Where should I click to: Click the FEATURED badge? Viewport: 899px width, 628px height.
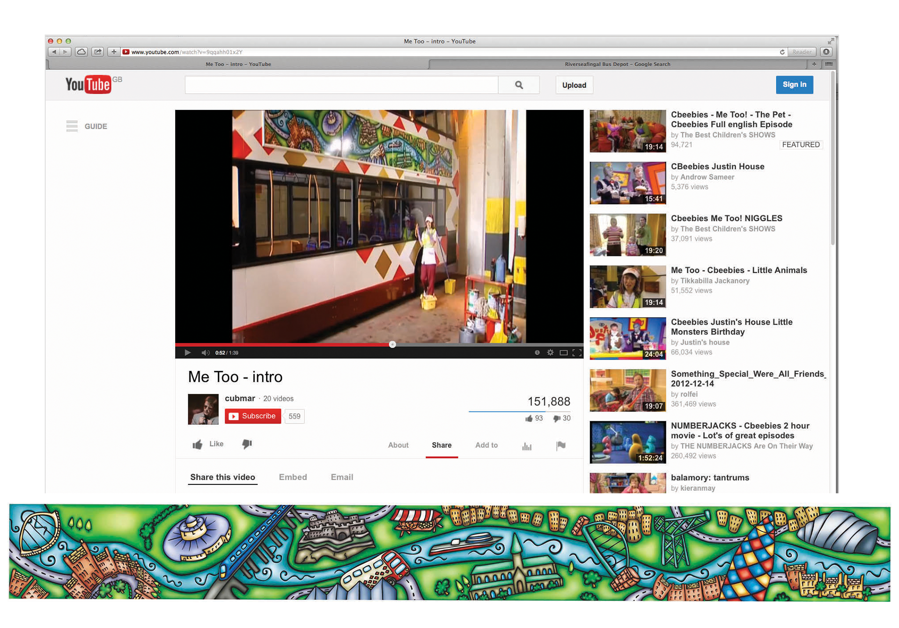801,145
